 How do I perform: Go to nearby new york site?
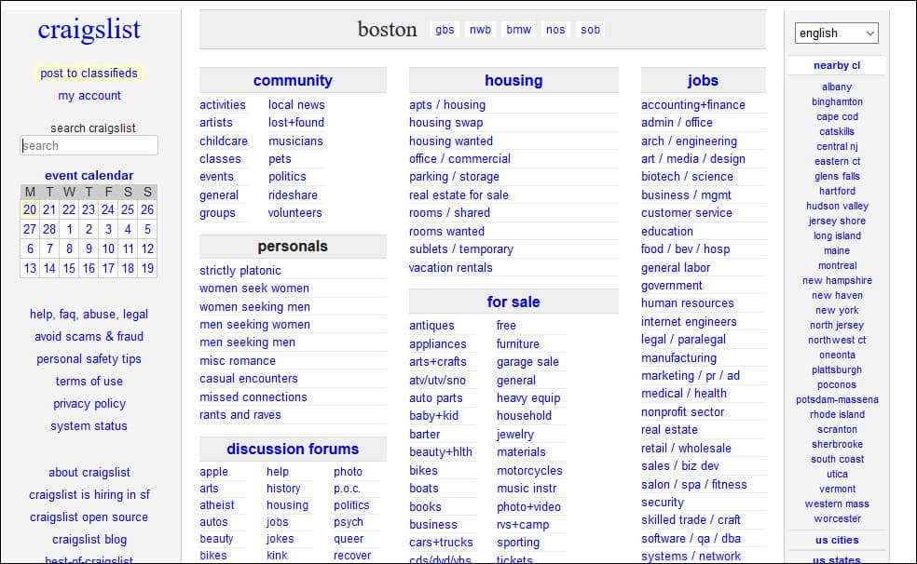point(837,310)
